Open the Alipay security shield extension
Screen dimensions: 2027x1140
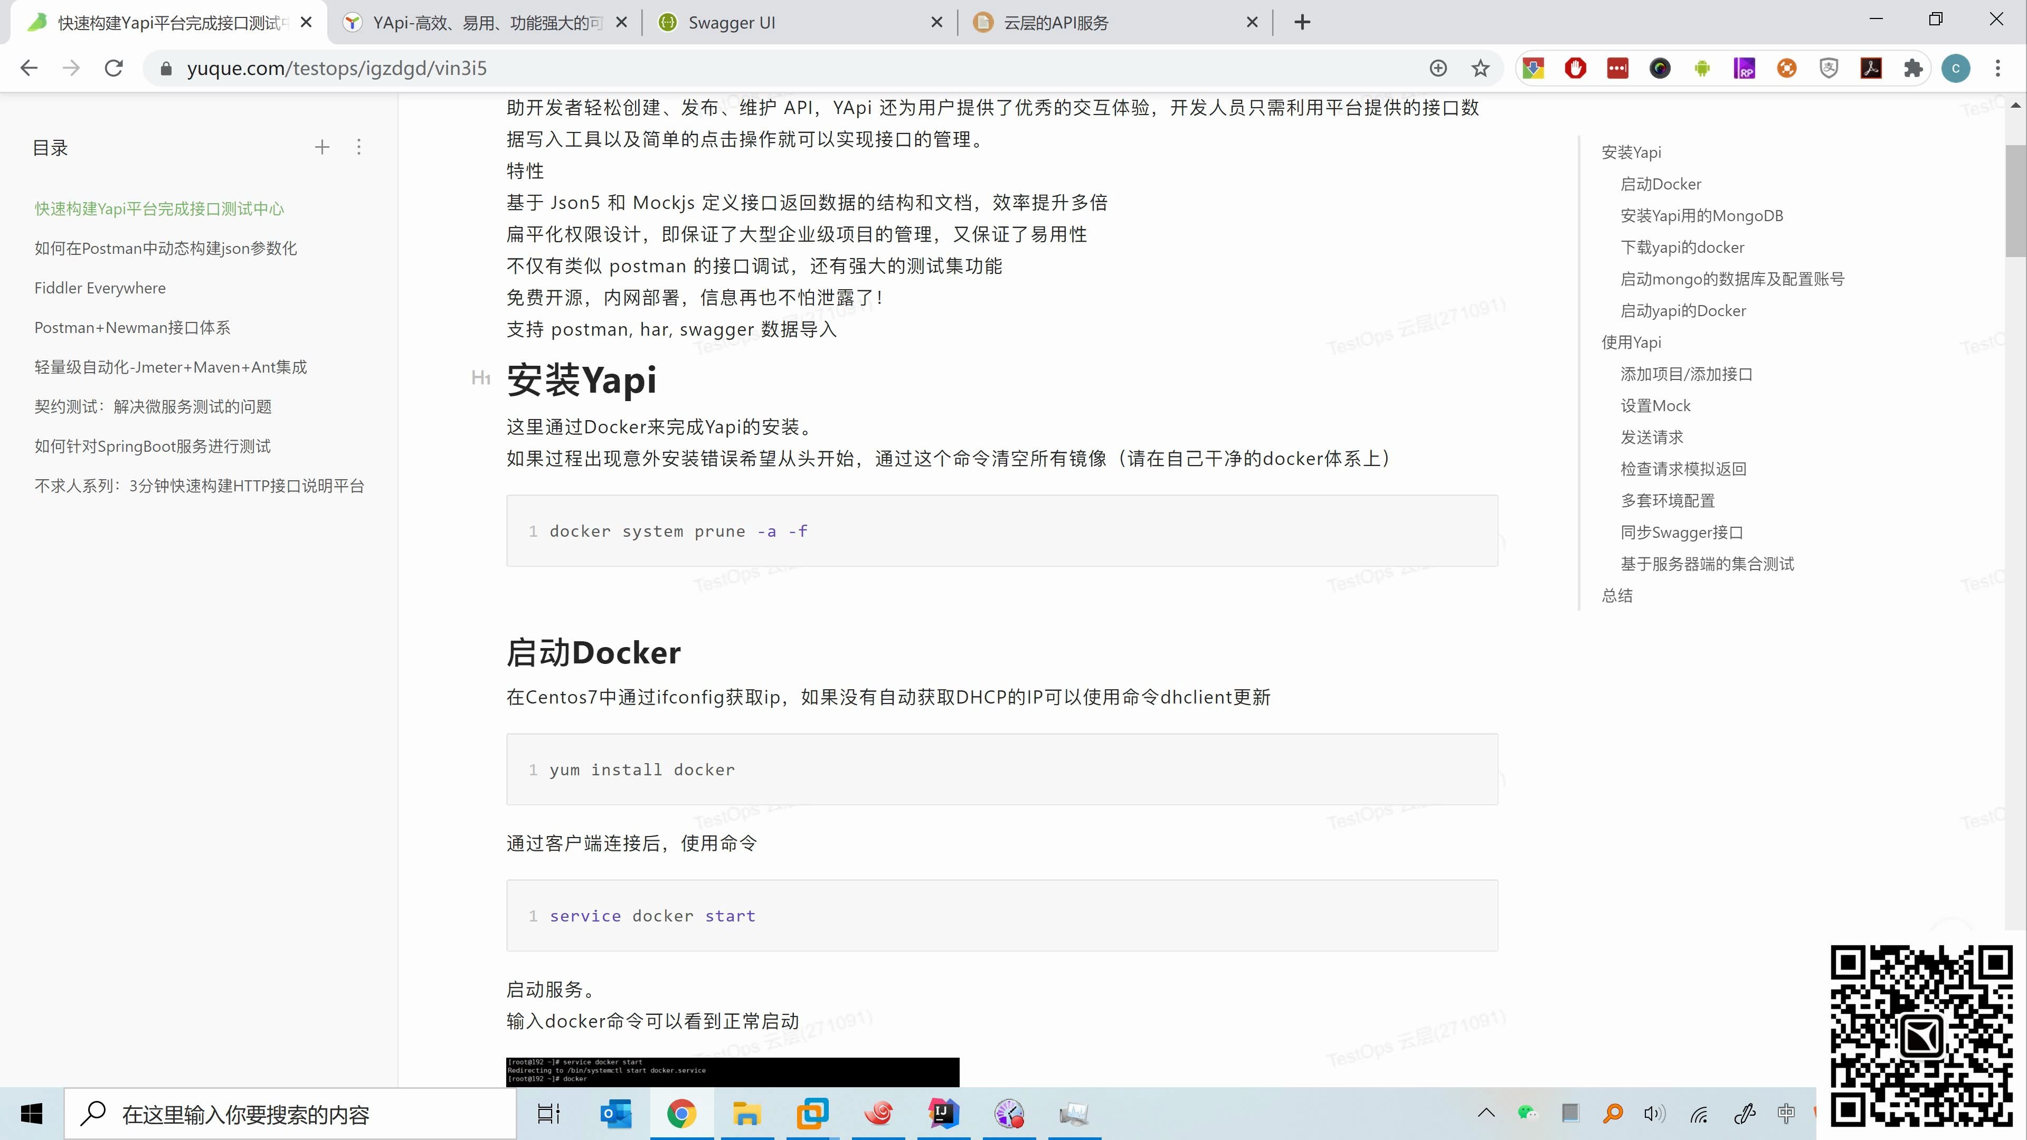coord(1830,68)
